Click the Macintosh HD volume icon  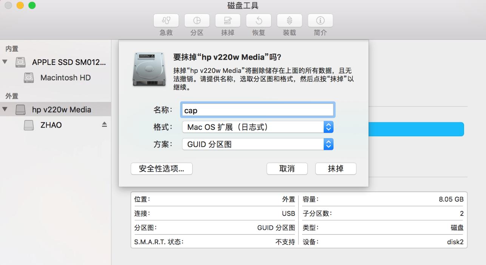tap(29, 78)
